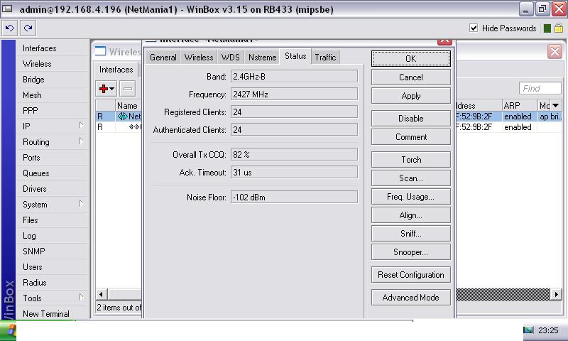The height and width of the screenshot is (341, 568).
Task: Click scrollbar left arrow in Wireless list
Action: pyautogui.click(x=101, y=294)
